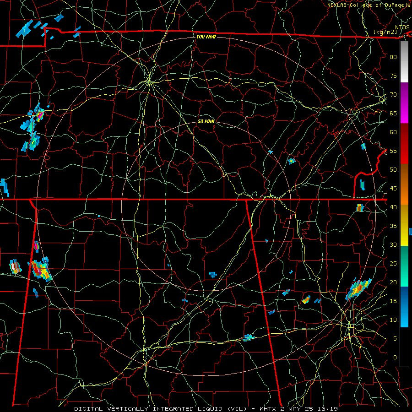Viewport: 412px width, 412px height.
Task: Pick the magenta-purple segment of the VIL scale
Action: tap(404, 103)
